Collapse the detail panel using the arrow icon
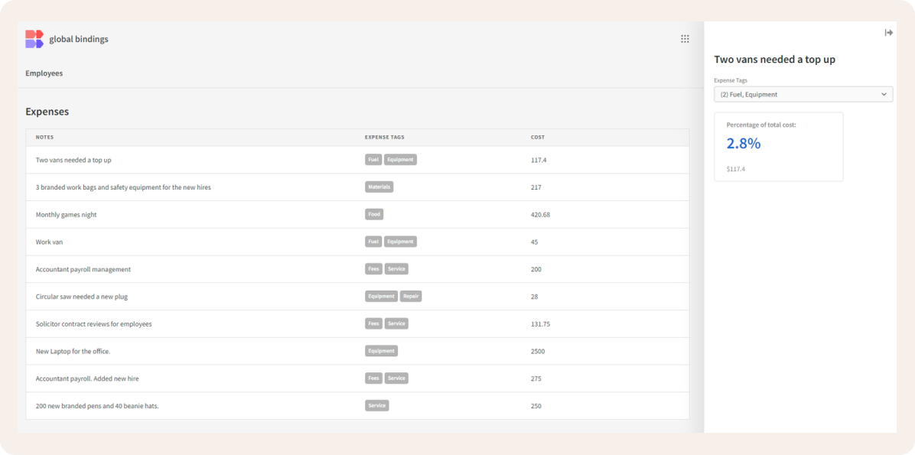This screenshot has width=915, height=455. (888, 32)
